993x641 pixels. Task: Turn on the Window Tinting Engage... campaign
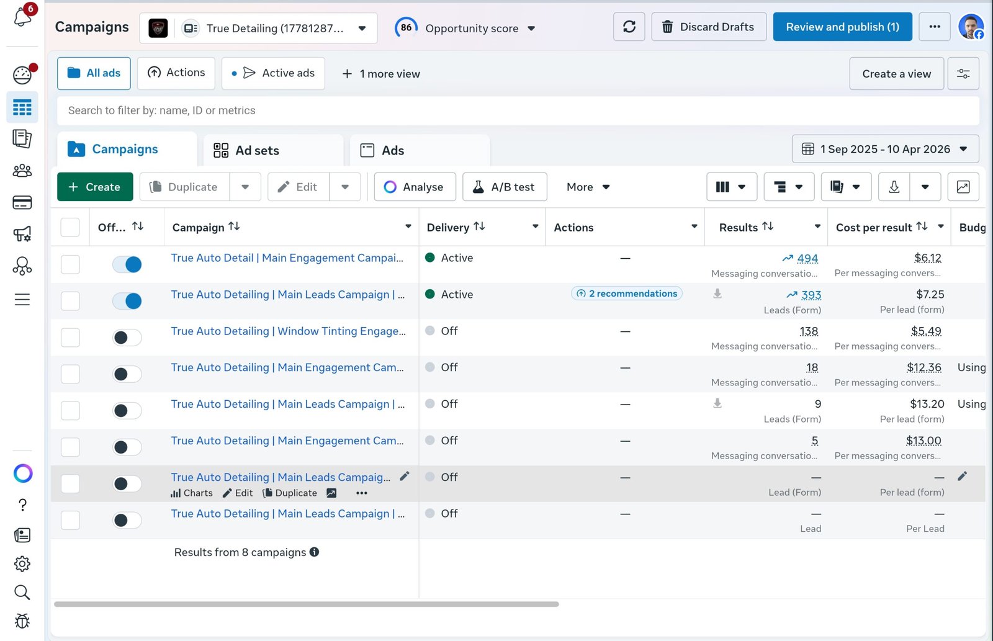click(x=127, y=338)
